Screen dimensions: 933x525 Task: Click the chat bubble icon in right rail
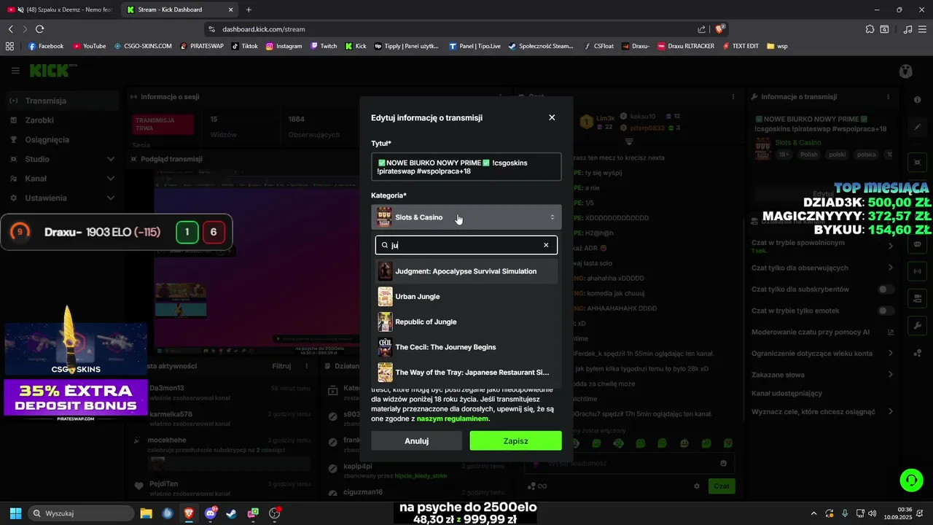pos(917,244)
